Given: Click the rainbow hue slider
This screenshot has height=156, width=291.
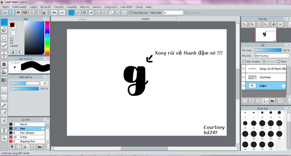Looking at the screenshot, I should pyautogui.click(x=47, y=38).
